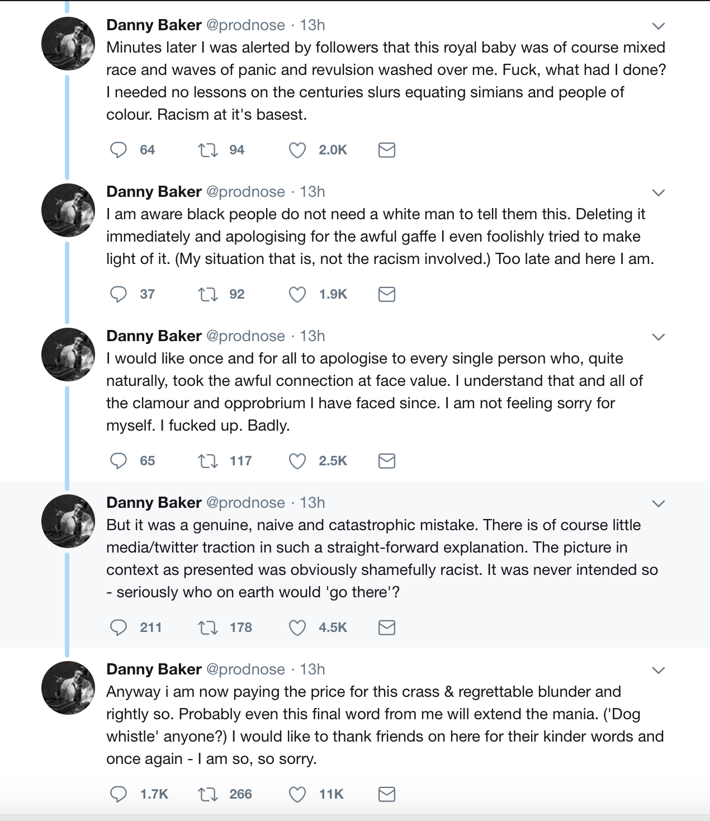
Task: Reply to the final tweet with 1.7K replies
Action: click(119, 794)
